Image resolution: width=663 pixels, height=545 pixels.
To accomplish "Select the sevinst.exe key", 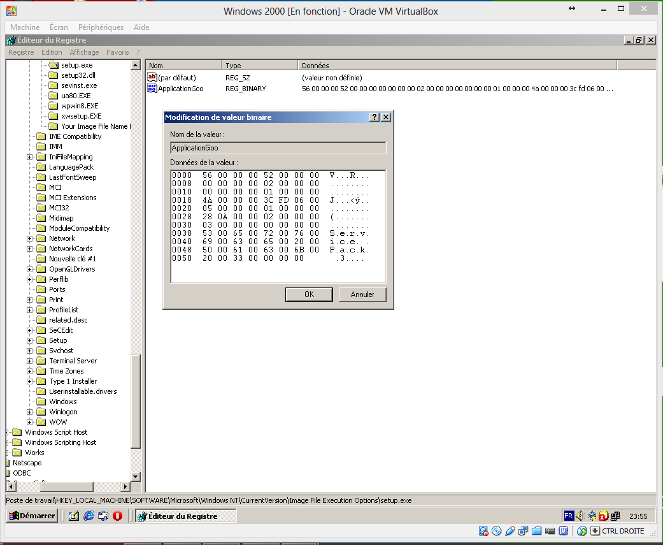I will 79,85.
